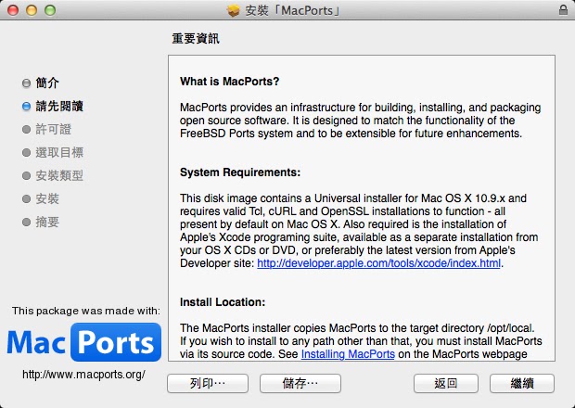
Task: Minimize the window with yellow button
Action: 32,10
